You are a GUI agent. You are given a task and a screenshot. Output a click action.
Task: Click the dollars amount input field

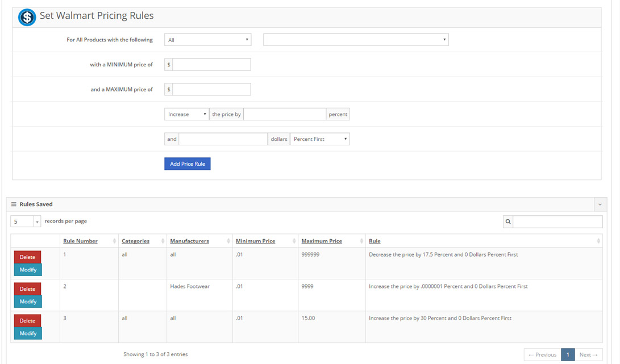coord(223,139)
